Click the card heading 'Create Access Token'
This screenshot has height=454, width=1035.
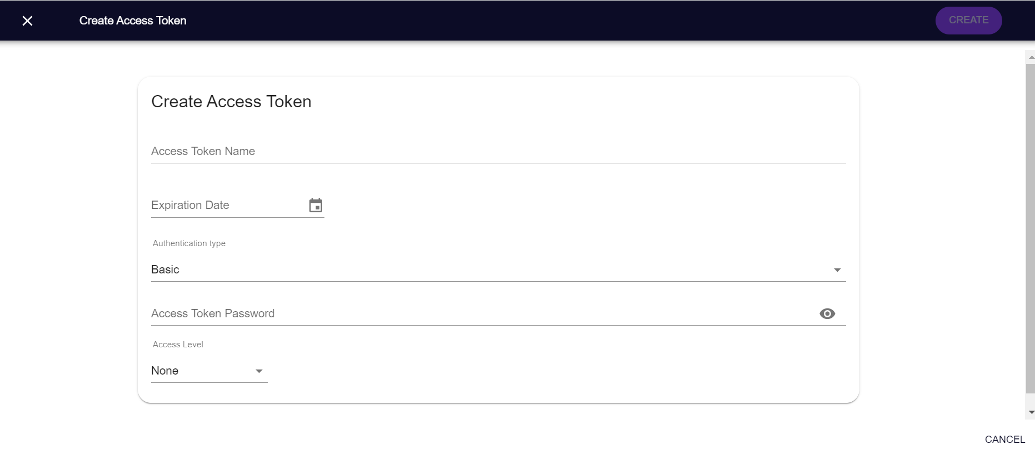click(x=231, y=102)
